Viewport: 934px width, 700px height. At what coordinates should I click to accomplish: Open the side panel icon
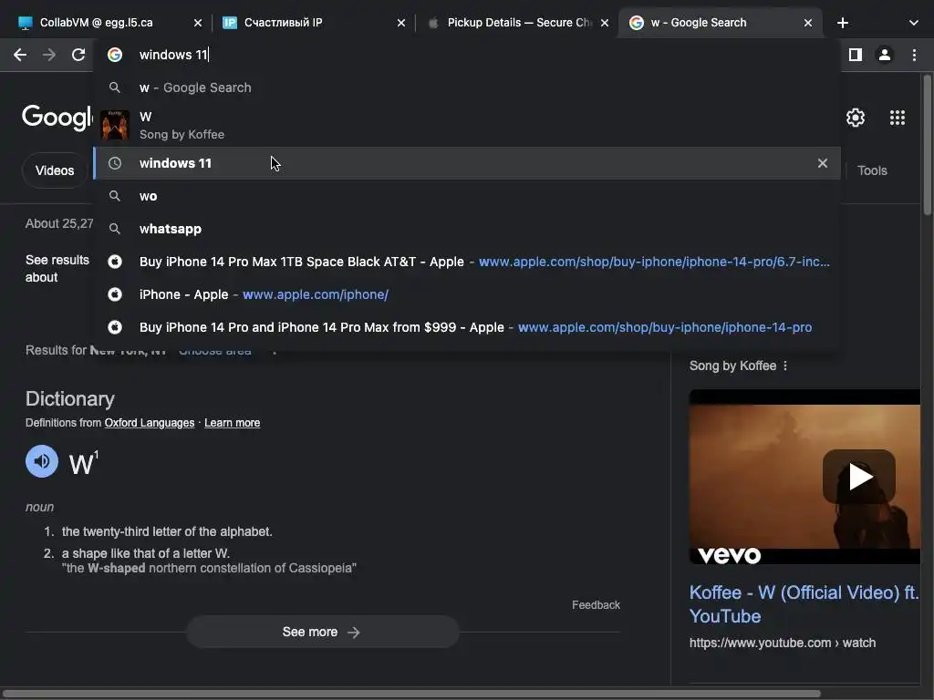tap(856, 55)
